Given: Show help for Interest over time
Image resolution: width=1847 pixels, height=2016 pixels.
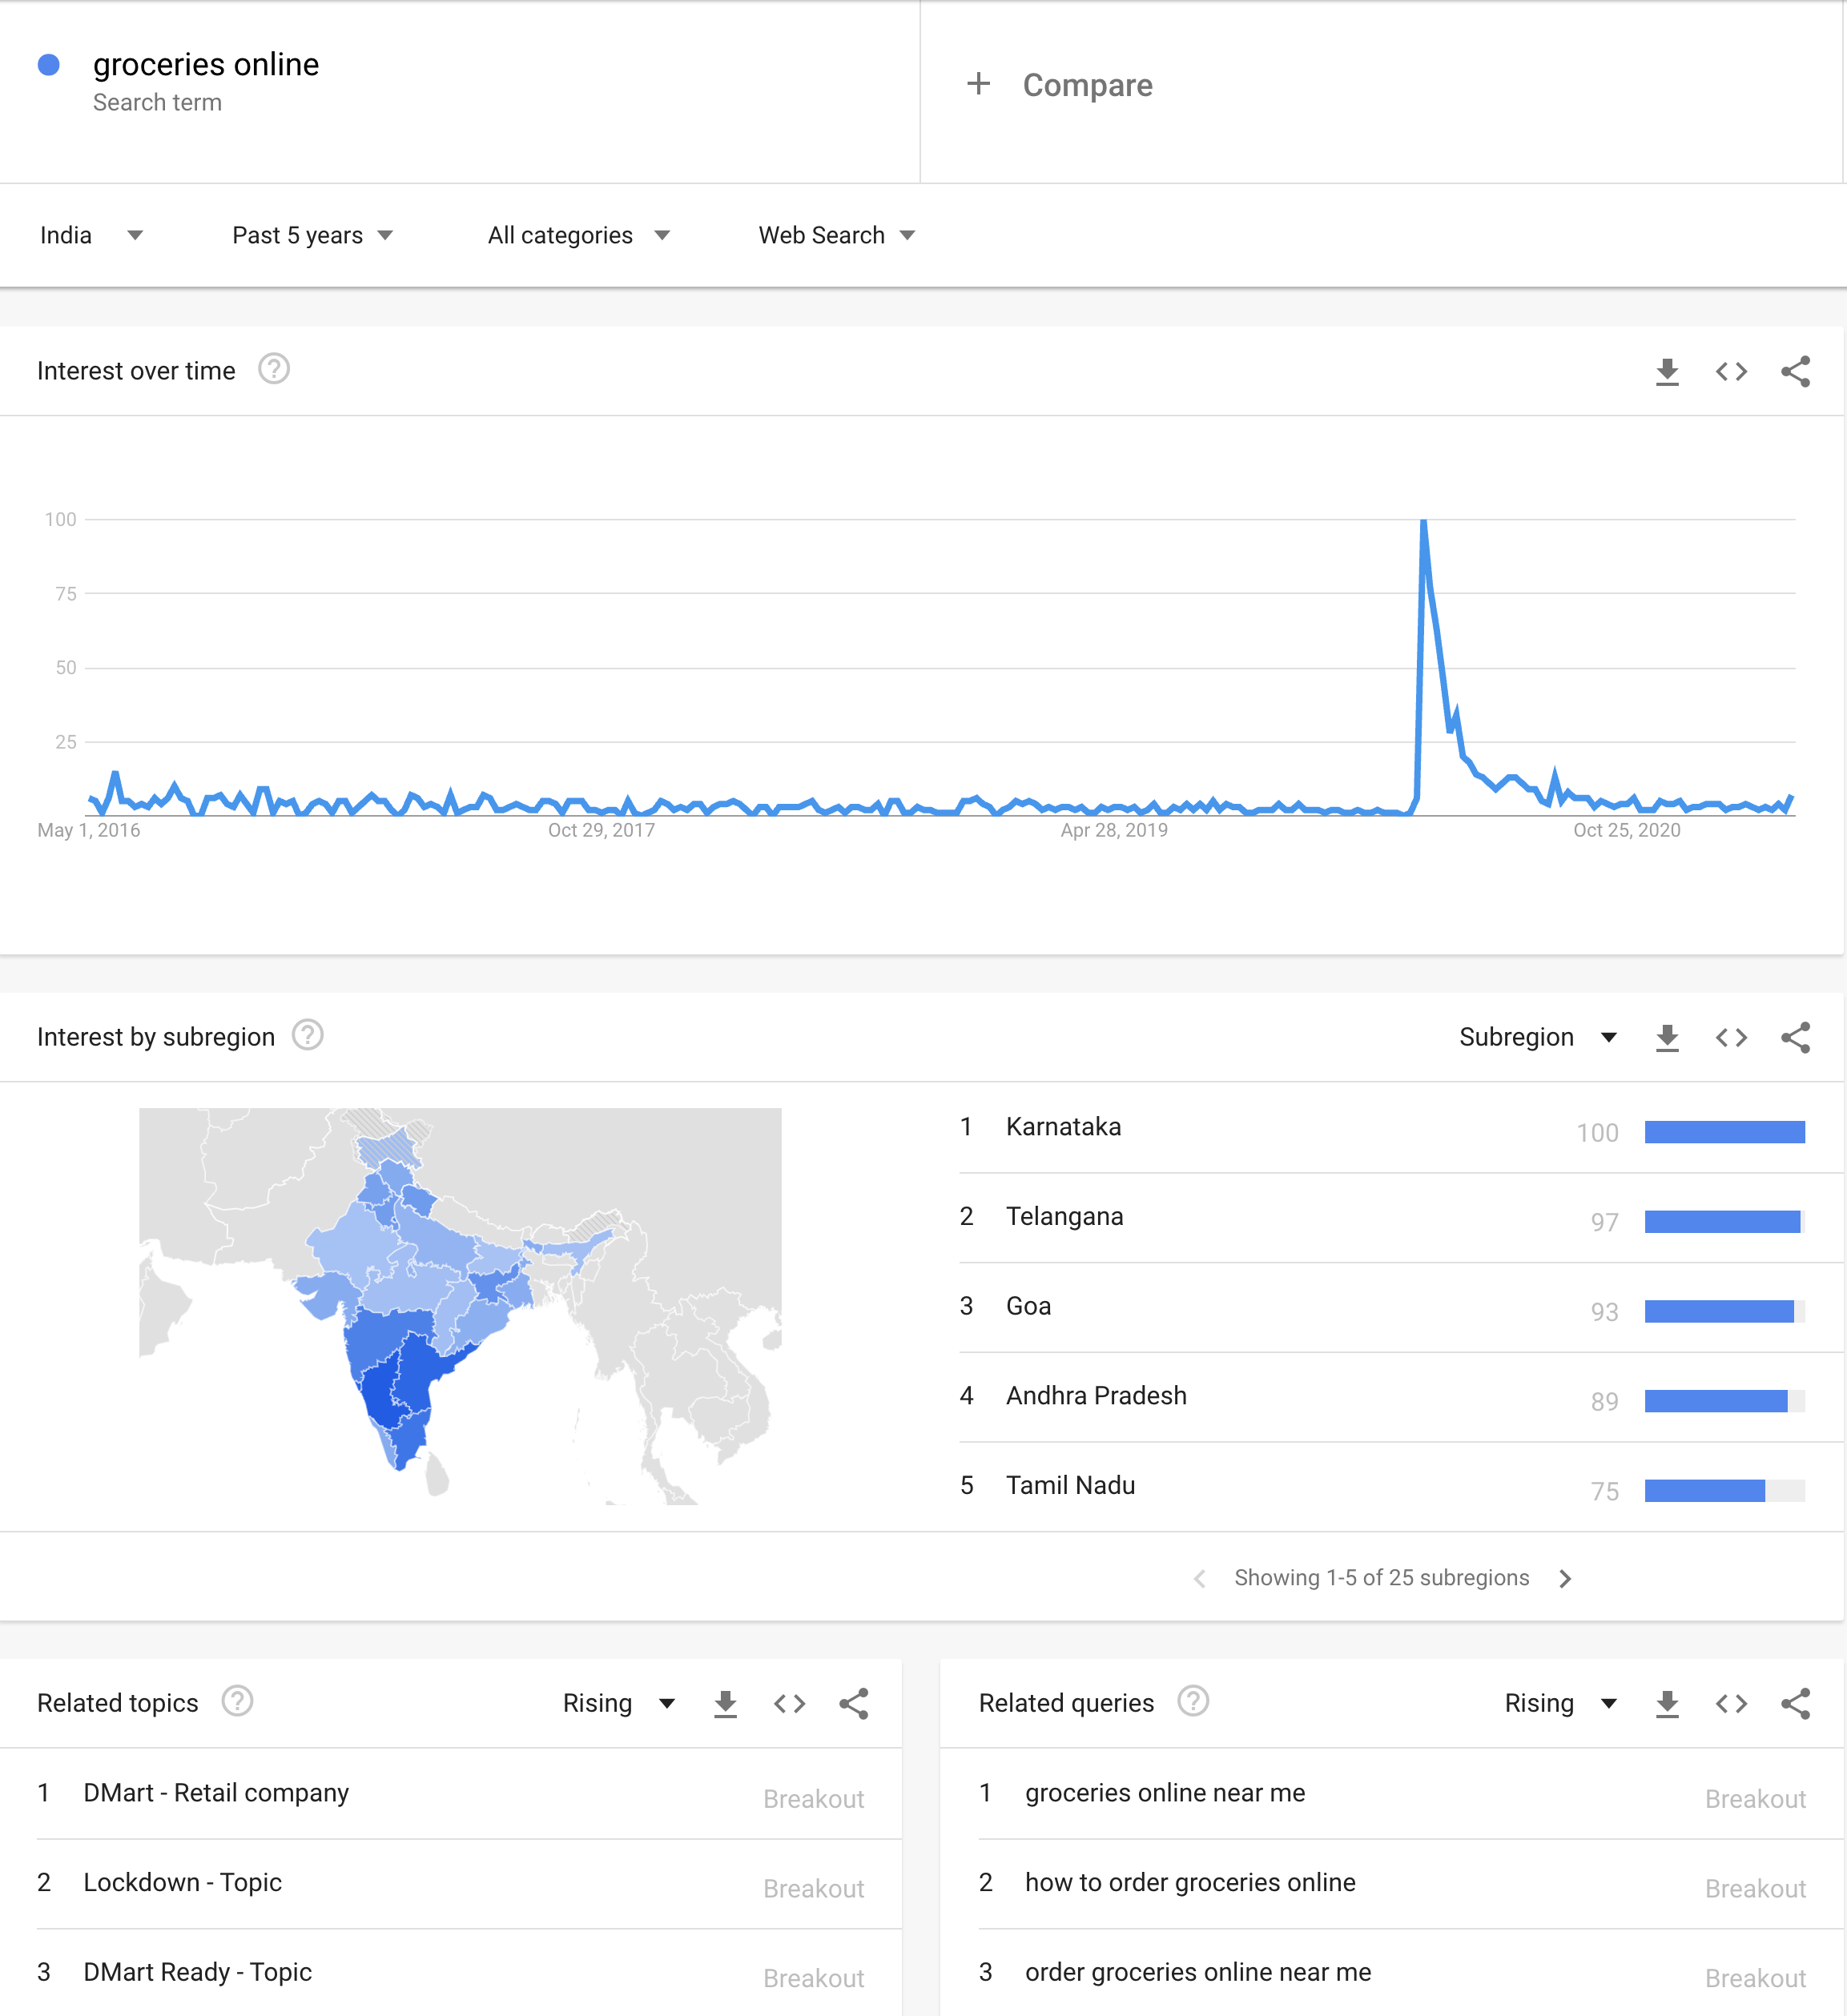Looking at the screenshot, I should click(274, 370).
